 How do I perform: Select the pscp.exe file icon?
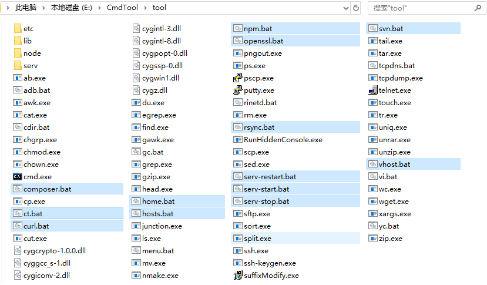pyautogui.click(x=238, y=78)
